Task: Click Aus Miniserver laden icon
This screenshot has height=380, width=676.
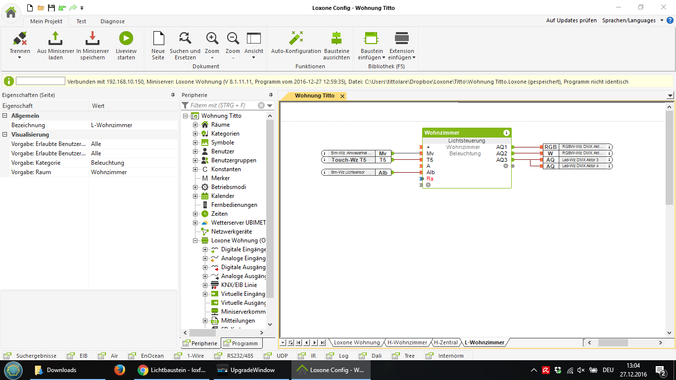Action: tap(55, 39)
